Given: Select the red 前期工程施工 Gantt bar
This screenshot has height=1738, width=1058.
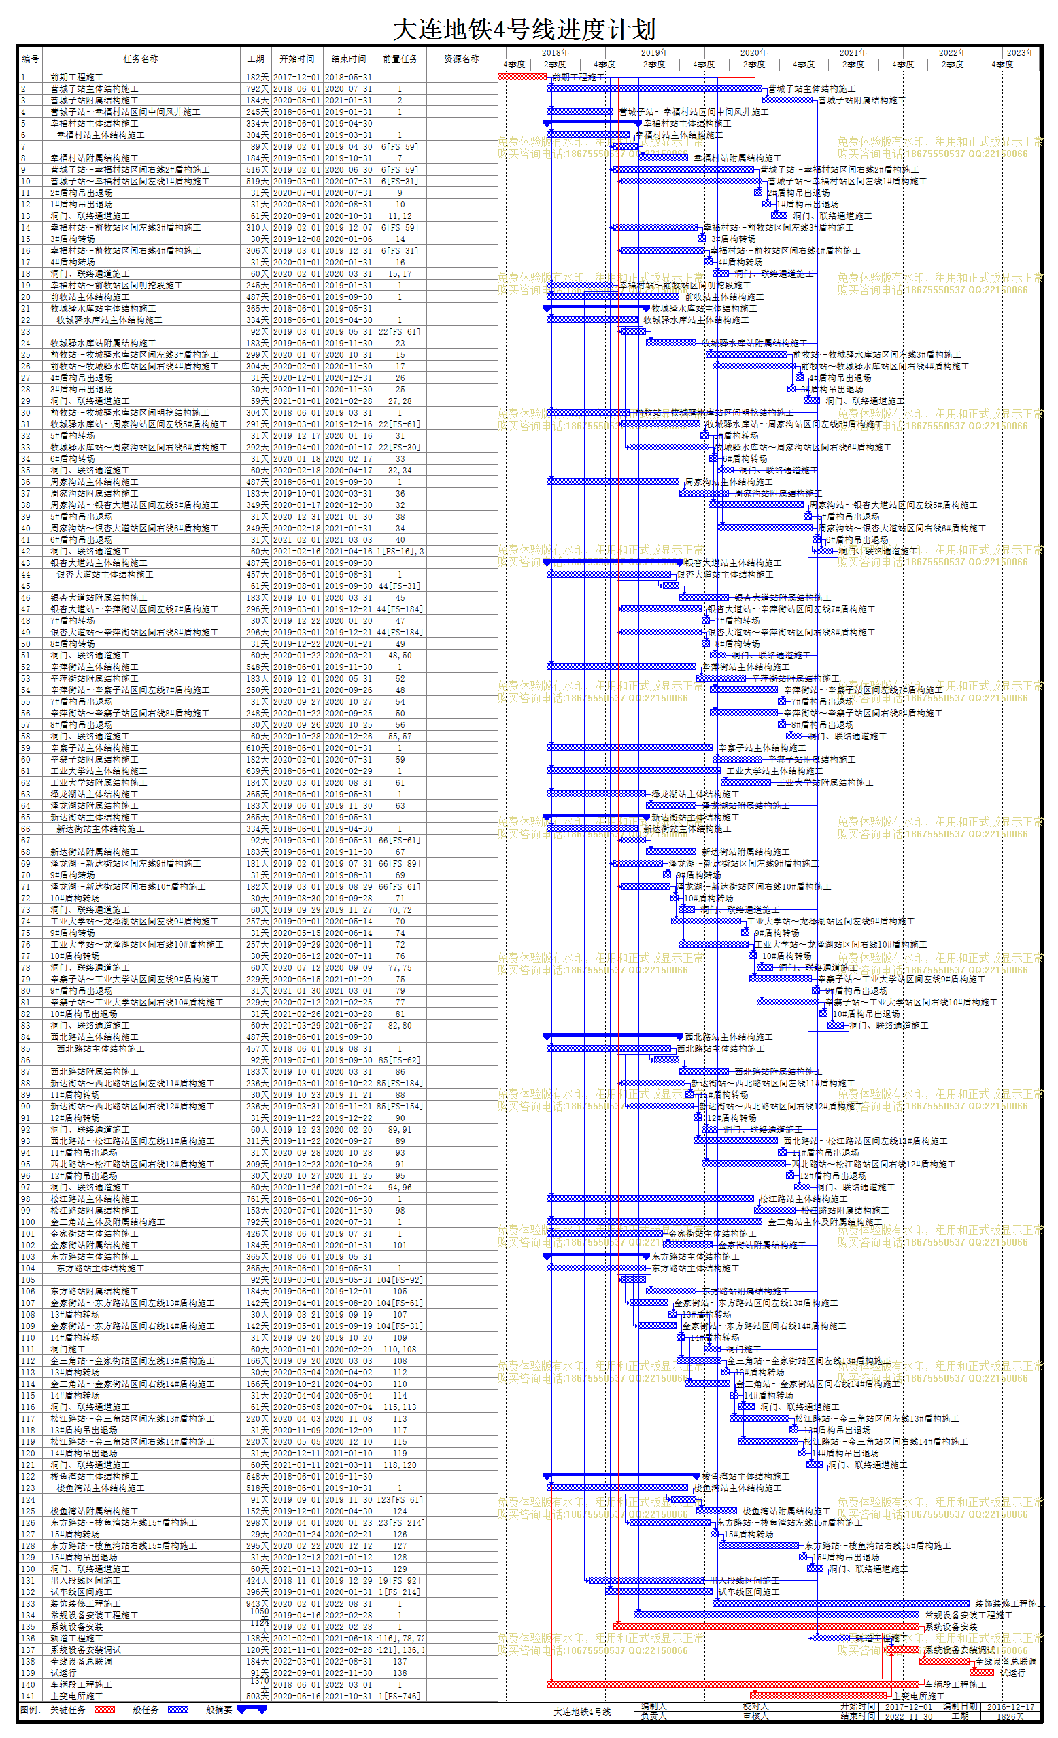Looking at the screenshot, I should click(522, 77).
